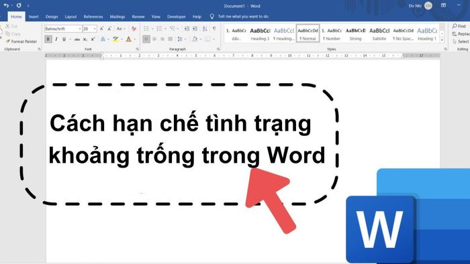The image size is (470, 264).
Task: Activate the Format Painter
Action: (x=21, y=42)
